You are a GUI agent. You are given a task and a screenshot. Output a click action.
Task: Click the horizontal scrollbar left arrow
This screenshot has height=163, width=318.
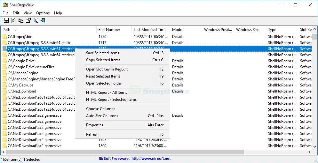point(4,152)
